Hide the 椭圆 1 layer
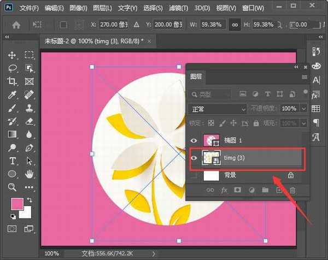Viewport: 328px width, 260px height. pos(194,141)
